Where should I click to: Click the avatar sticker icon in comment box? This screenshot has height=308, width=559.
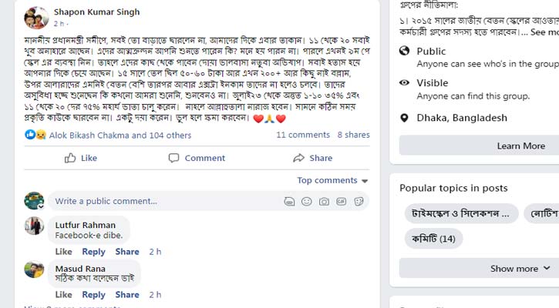(x=290, y=202)
